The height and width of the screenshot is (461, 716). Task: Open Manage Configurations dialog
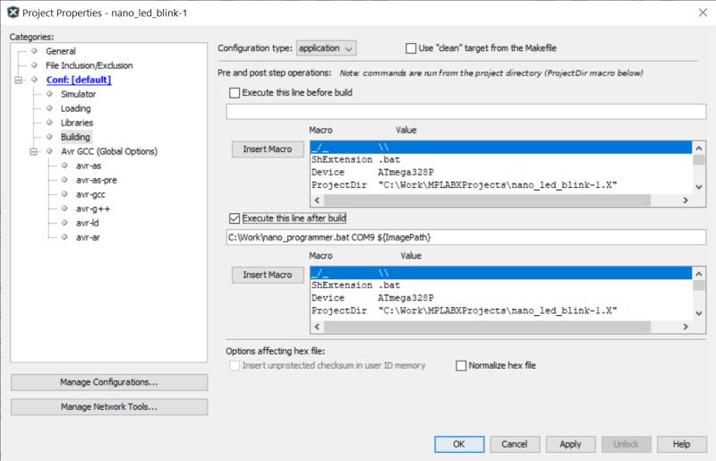click(x=109, y=382)
